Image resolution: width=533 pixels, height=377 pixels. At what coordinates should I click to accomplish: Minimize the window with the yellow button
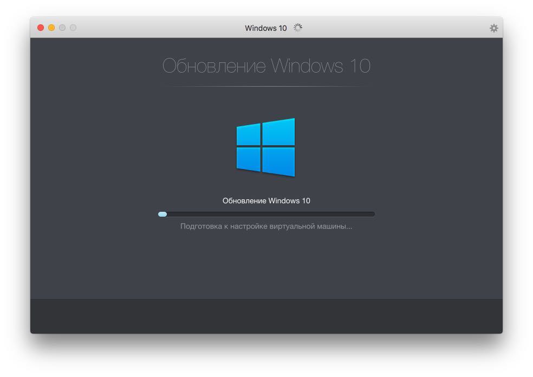tap(51, 28)
